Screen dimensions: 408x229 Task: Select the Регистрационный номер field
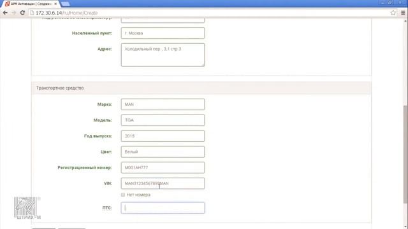click(163, 168)
